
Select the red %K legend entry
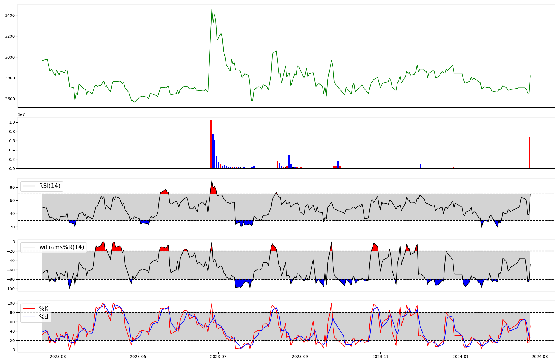(x=43, y=309)
